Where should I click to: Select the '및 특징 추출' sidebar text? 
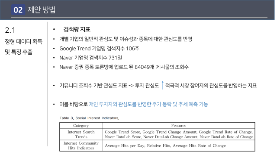19,52
